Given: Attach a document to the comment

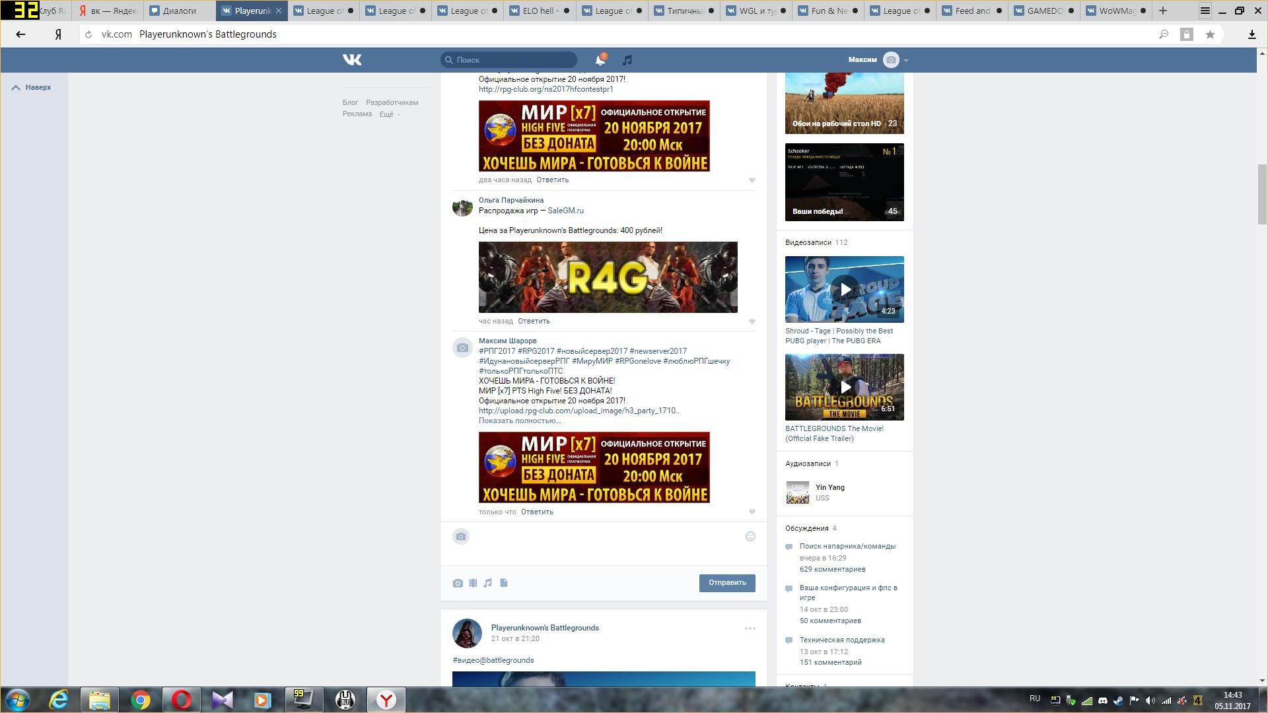Looking at the screenshot, I should tap(503, 583).
